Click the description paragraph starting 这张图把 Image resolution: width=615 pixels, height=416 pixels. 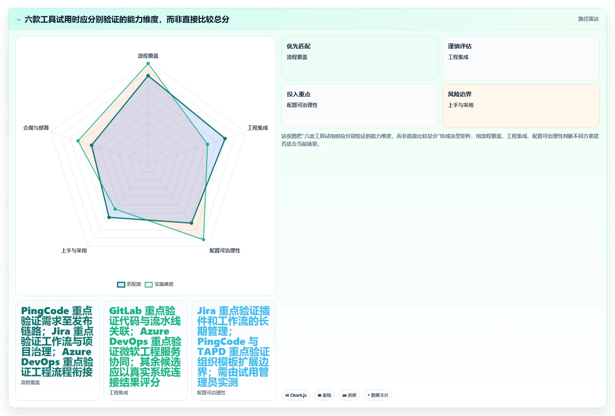[440, 140]
